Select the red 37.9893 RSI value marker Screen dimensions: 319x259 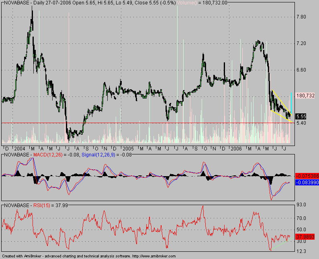click(x=305, y=237)
